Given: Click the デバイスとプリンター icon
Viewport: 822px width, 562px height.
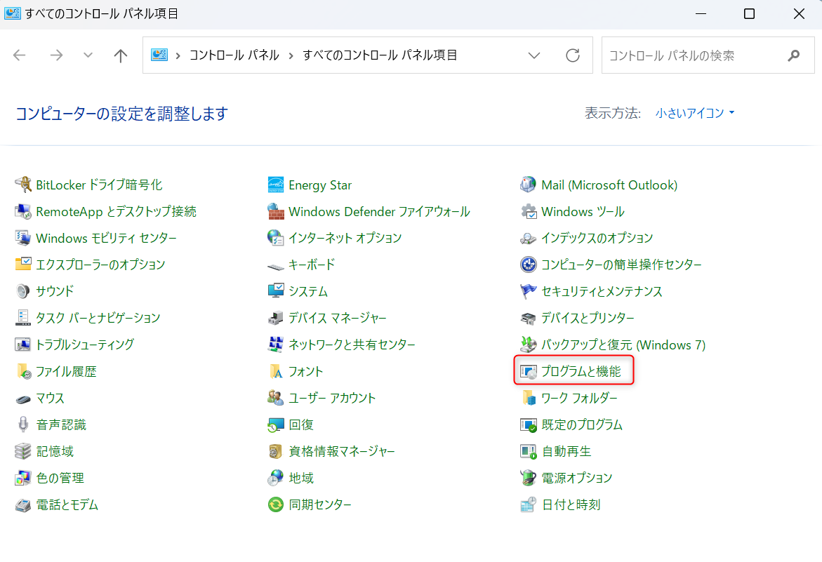Looking at the screenshot, I should 528,318.
